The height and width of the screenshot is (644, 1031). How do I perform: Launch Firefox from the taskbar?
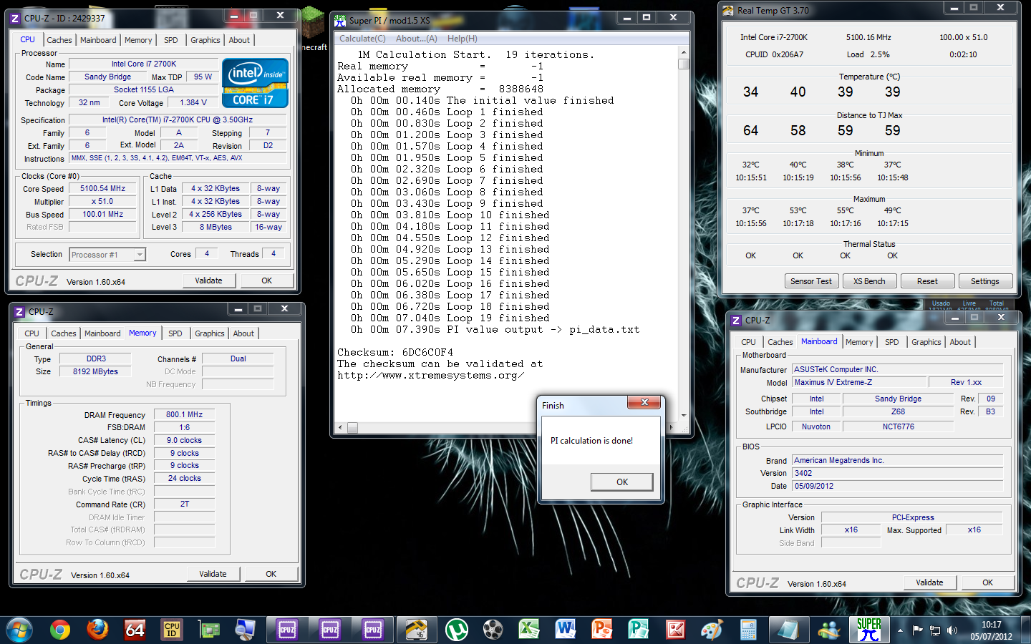[x=97, y=630]
